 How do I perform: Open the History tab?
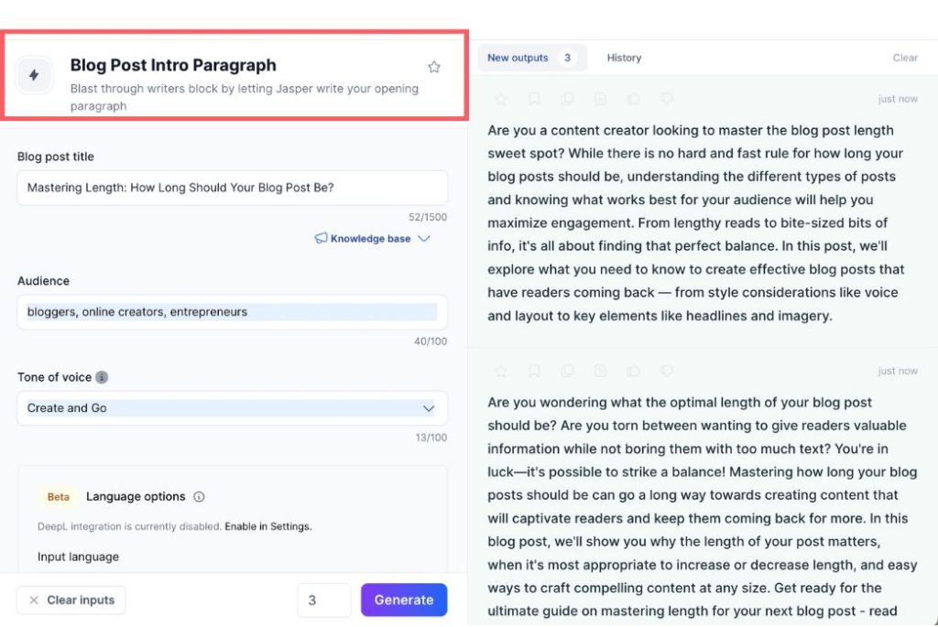pyautogui.click(x=624, y=58)
